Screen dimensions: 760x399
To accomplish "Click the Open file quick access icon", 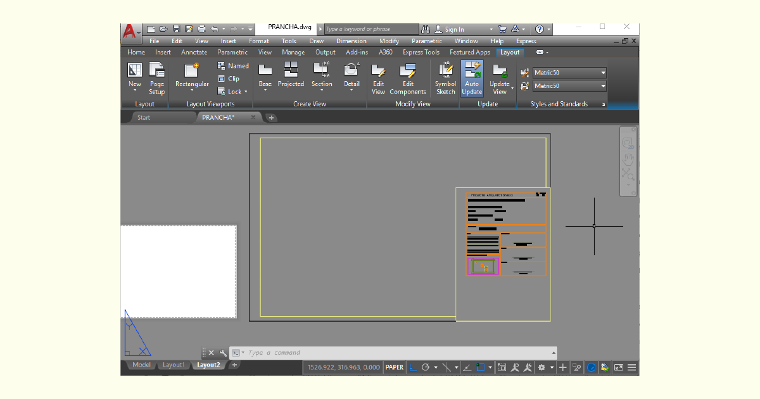I will [x=163, y=29].
